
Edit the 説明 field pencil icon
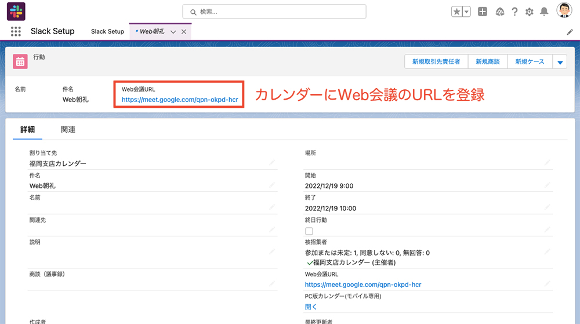(272, 252)
